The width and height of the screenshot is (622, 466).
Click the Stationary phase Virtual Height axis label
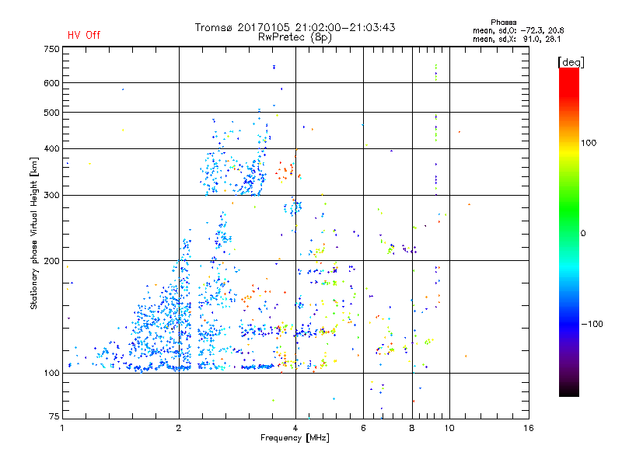34,233
